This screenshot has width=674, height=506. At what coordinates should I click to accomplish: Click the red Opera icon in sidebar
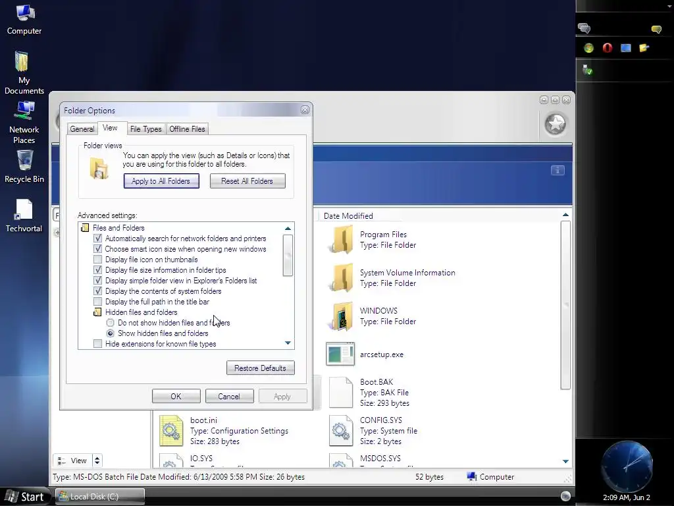[x=607, y=47]
